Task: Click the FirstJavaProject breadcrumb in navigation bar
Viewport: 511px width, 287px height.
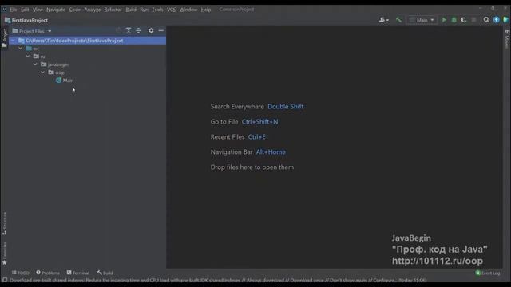Action: [26, 20]
